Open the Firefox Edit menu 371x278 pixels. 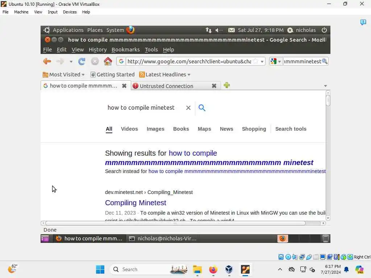coord(62,50)
